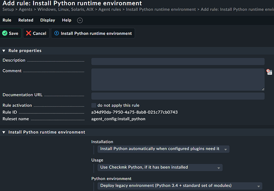Open the Rule menu
The width and height of the screenshot is (274, 191).
tap(7, 20)
